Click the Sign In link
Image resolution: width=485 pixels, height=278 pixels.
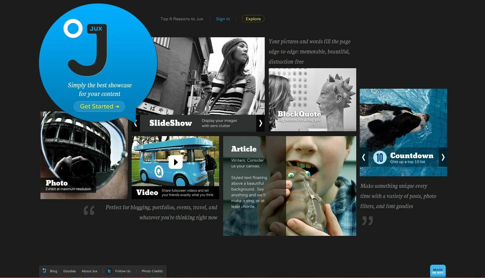[223, 19]
